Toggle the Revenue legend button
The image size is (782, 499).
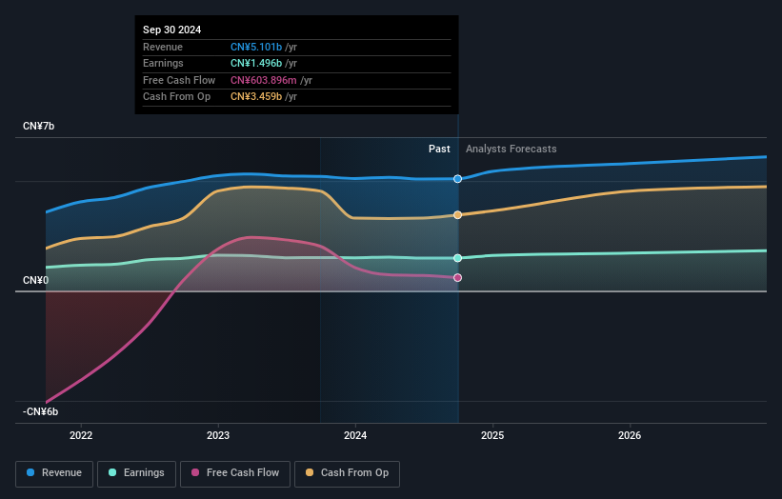tap(54, 473)
